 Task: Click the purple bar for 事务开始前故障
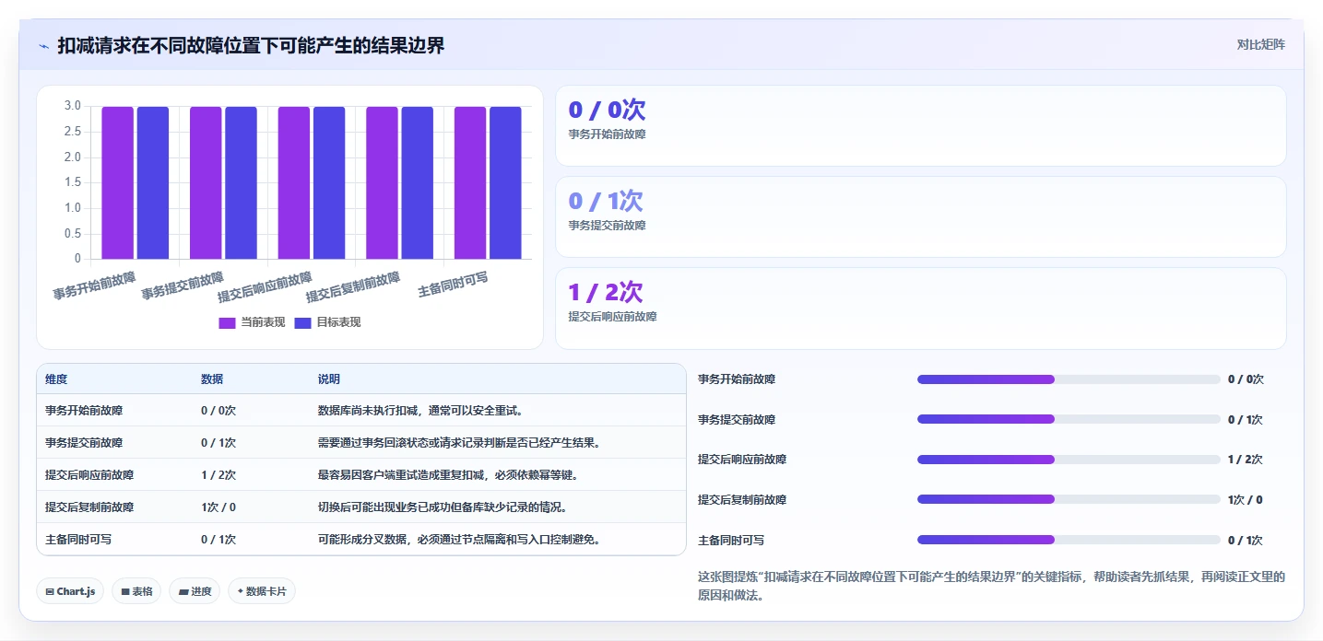click(118, 182)
